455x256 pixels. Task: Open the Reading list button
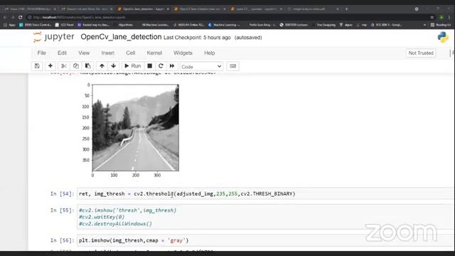coord(441,25)
